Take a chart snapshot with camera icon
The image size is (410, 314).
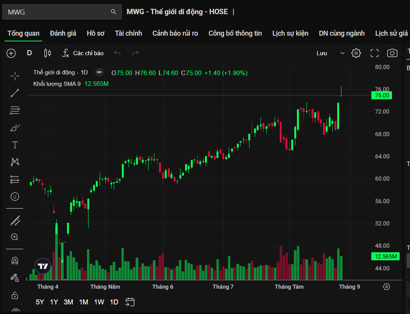coord(392,53)
